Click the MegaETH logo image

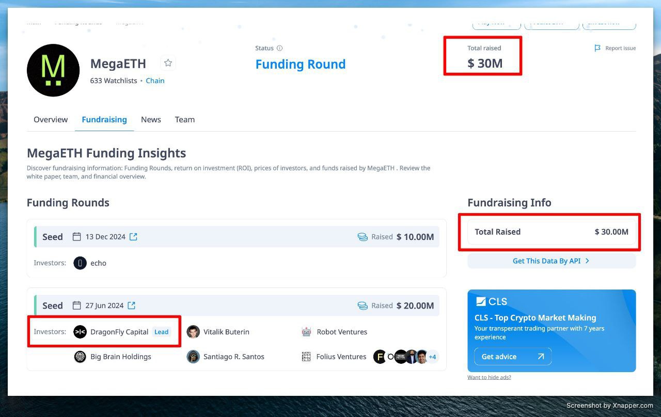pos(53,70)
